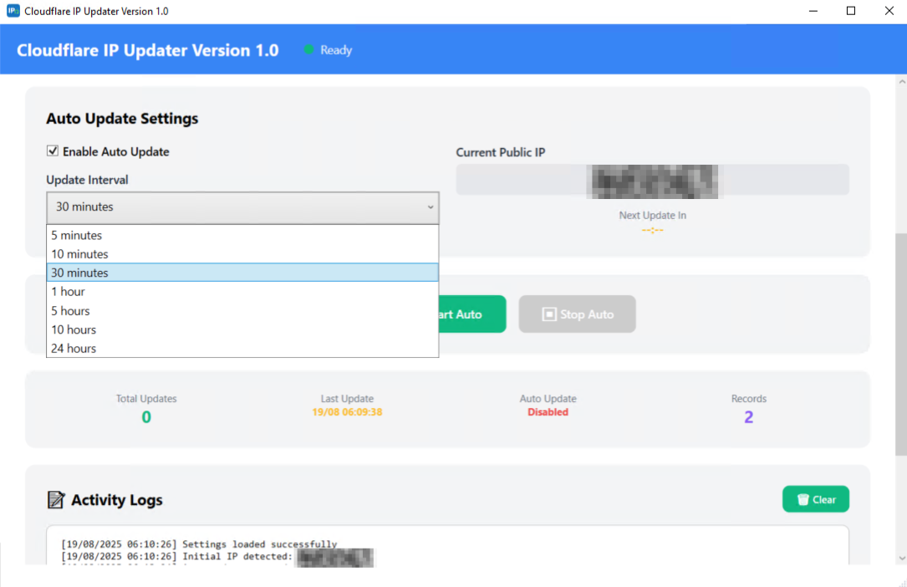Image resolution: width=907 pixels, height=587 pixels.
Task: Pick the 1 hour interval option
Action: pos(242,292)
